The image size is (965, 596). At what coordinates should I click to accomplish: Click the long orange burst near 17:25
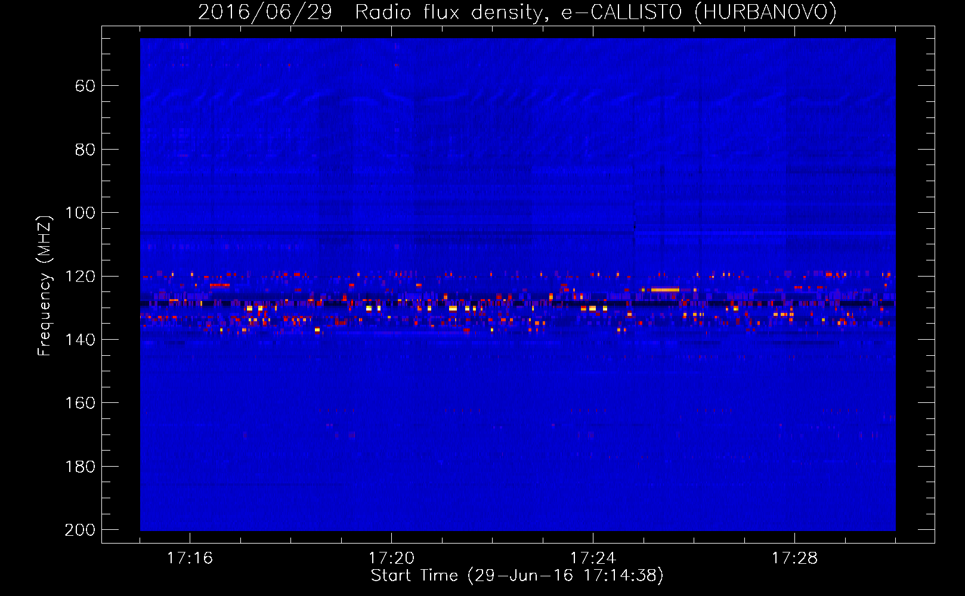coord(665,290)
